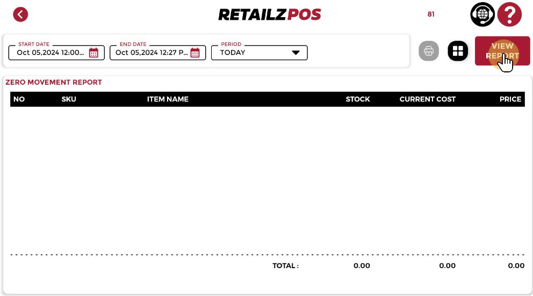This screenshot has width=533, height=296.
Task: Click the red number 81 indicator
Action: (431, 14)
